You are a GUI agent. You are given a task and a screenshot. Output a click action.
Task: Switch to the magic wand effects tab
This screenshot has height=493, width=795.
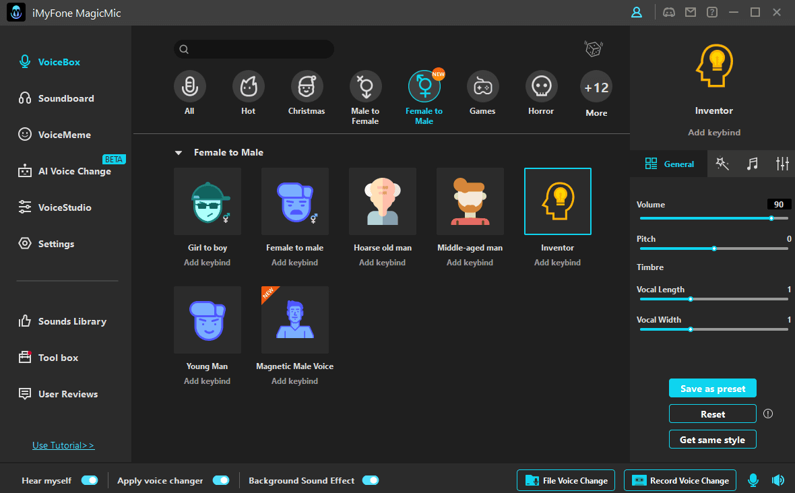[722, 164]
